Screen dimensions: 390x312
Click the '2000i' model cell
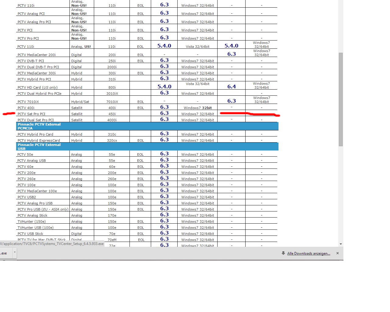(x=112, y=67)
